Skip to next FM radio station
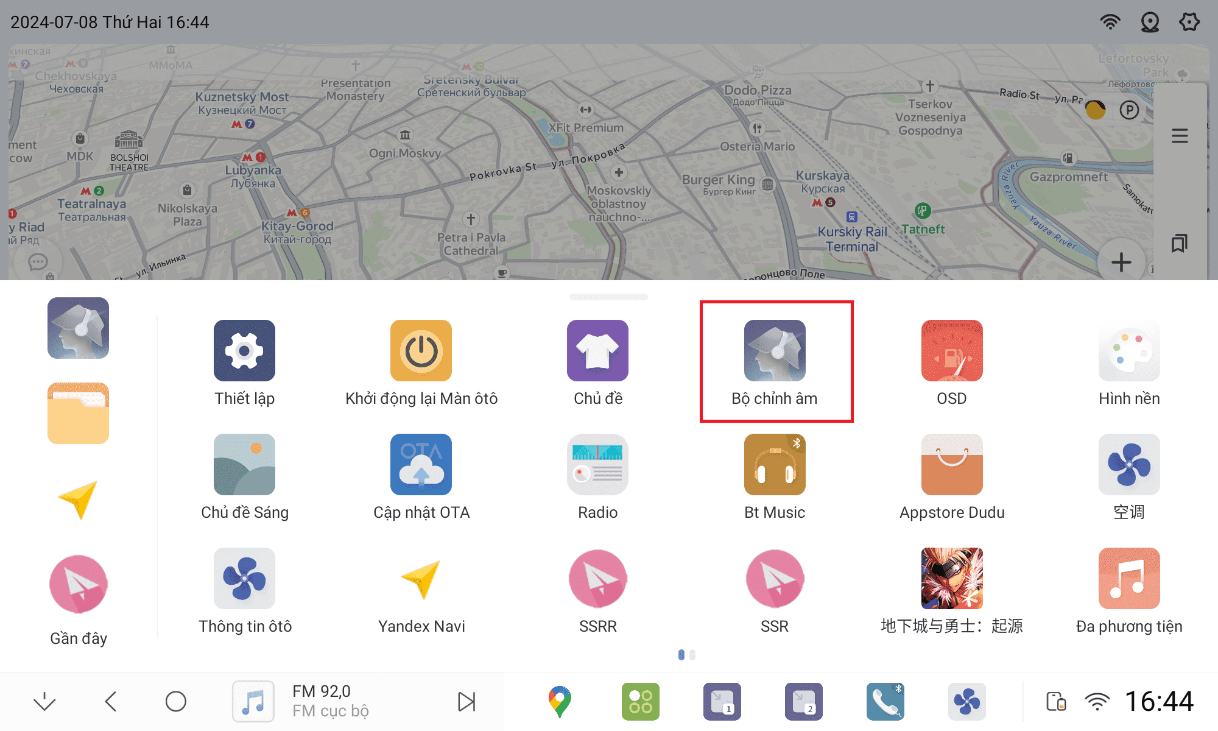1218x731 pixels. [x=466, y=701]
